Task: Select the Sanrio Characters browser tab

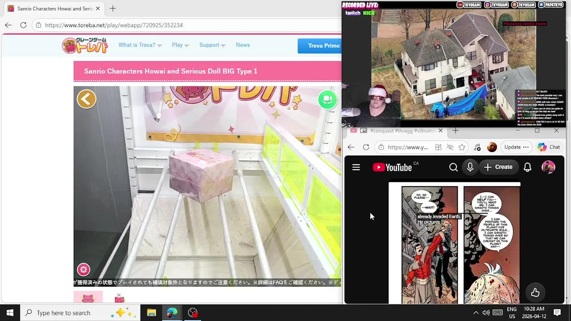Action: [54, 8]
